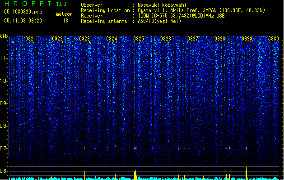Click the 0927 time marker
Image resolution: width=284 pixels, height=180 pixels.
(192, 39)
